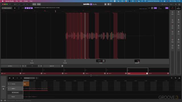Viewport: 182px width, 102px height.
Task: Click the pad bank fast forward arrow
Action: (x=41, y=66)
